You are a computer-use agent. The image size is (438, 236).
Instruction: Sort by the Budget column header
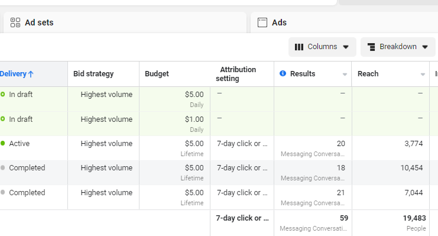tap(157, 74)
